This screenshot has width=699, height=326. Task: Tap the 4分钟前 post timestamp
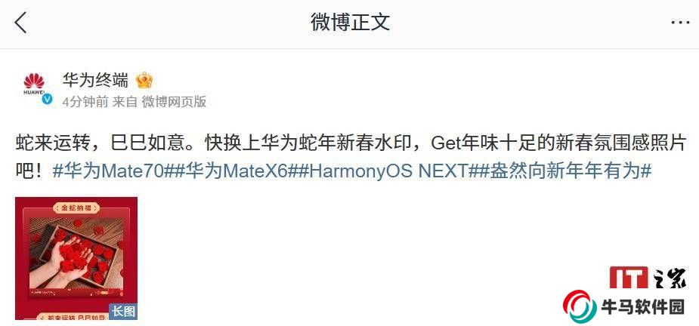pyautogui.click(x=85, y=102)
